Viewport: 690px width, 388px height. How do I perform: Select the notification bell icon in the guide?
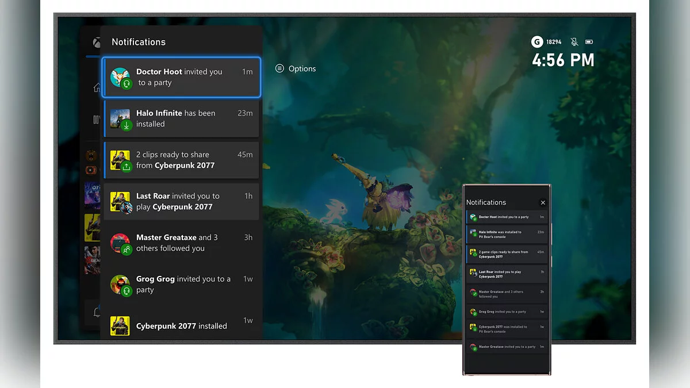96,312
